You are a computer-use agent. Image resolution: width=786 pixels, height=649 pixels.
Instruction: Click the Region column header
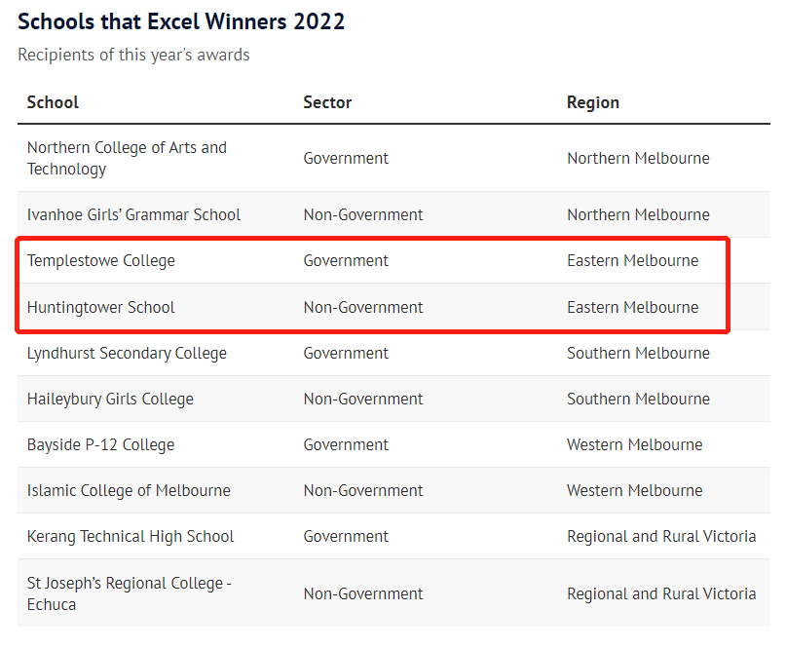point(592,102)
